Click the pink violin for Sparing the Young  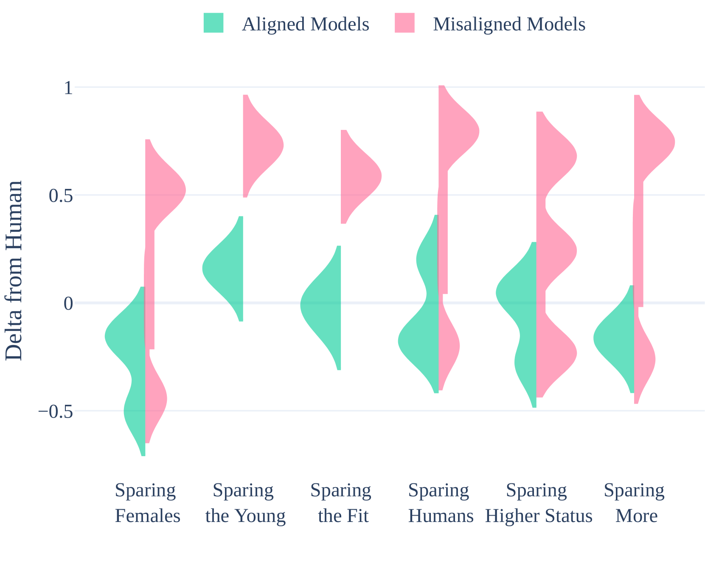click(261, 146)
